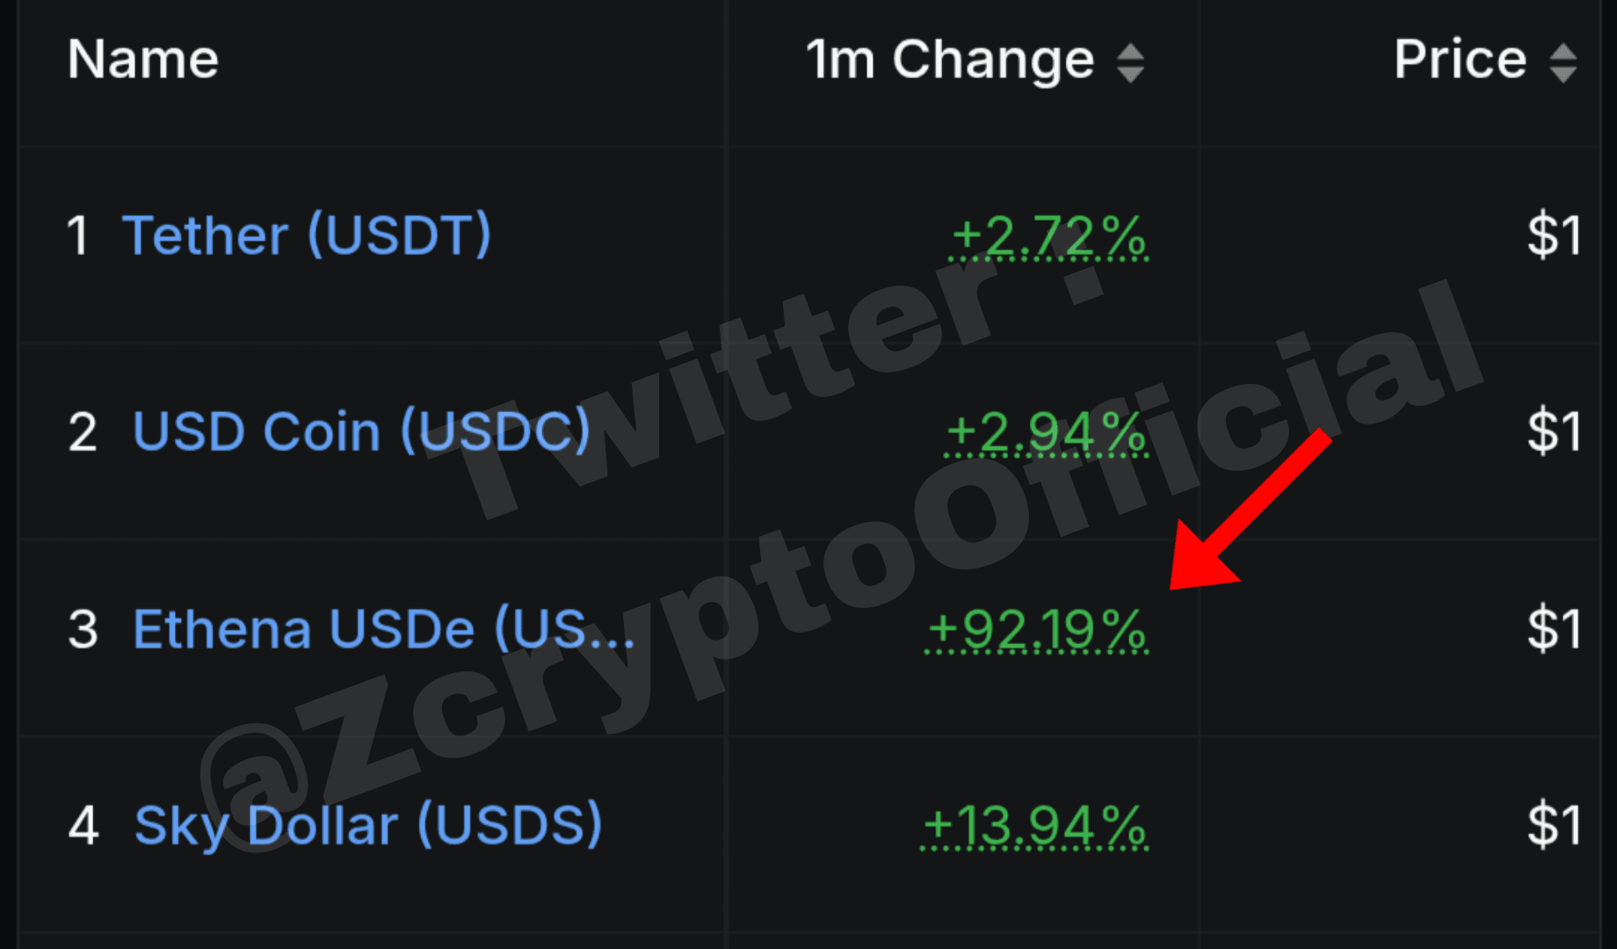Click Sky Dollar's $1 price cell
Viewport: 1617px width, 949px height.
point(1555,825)
